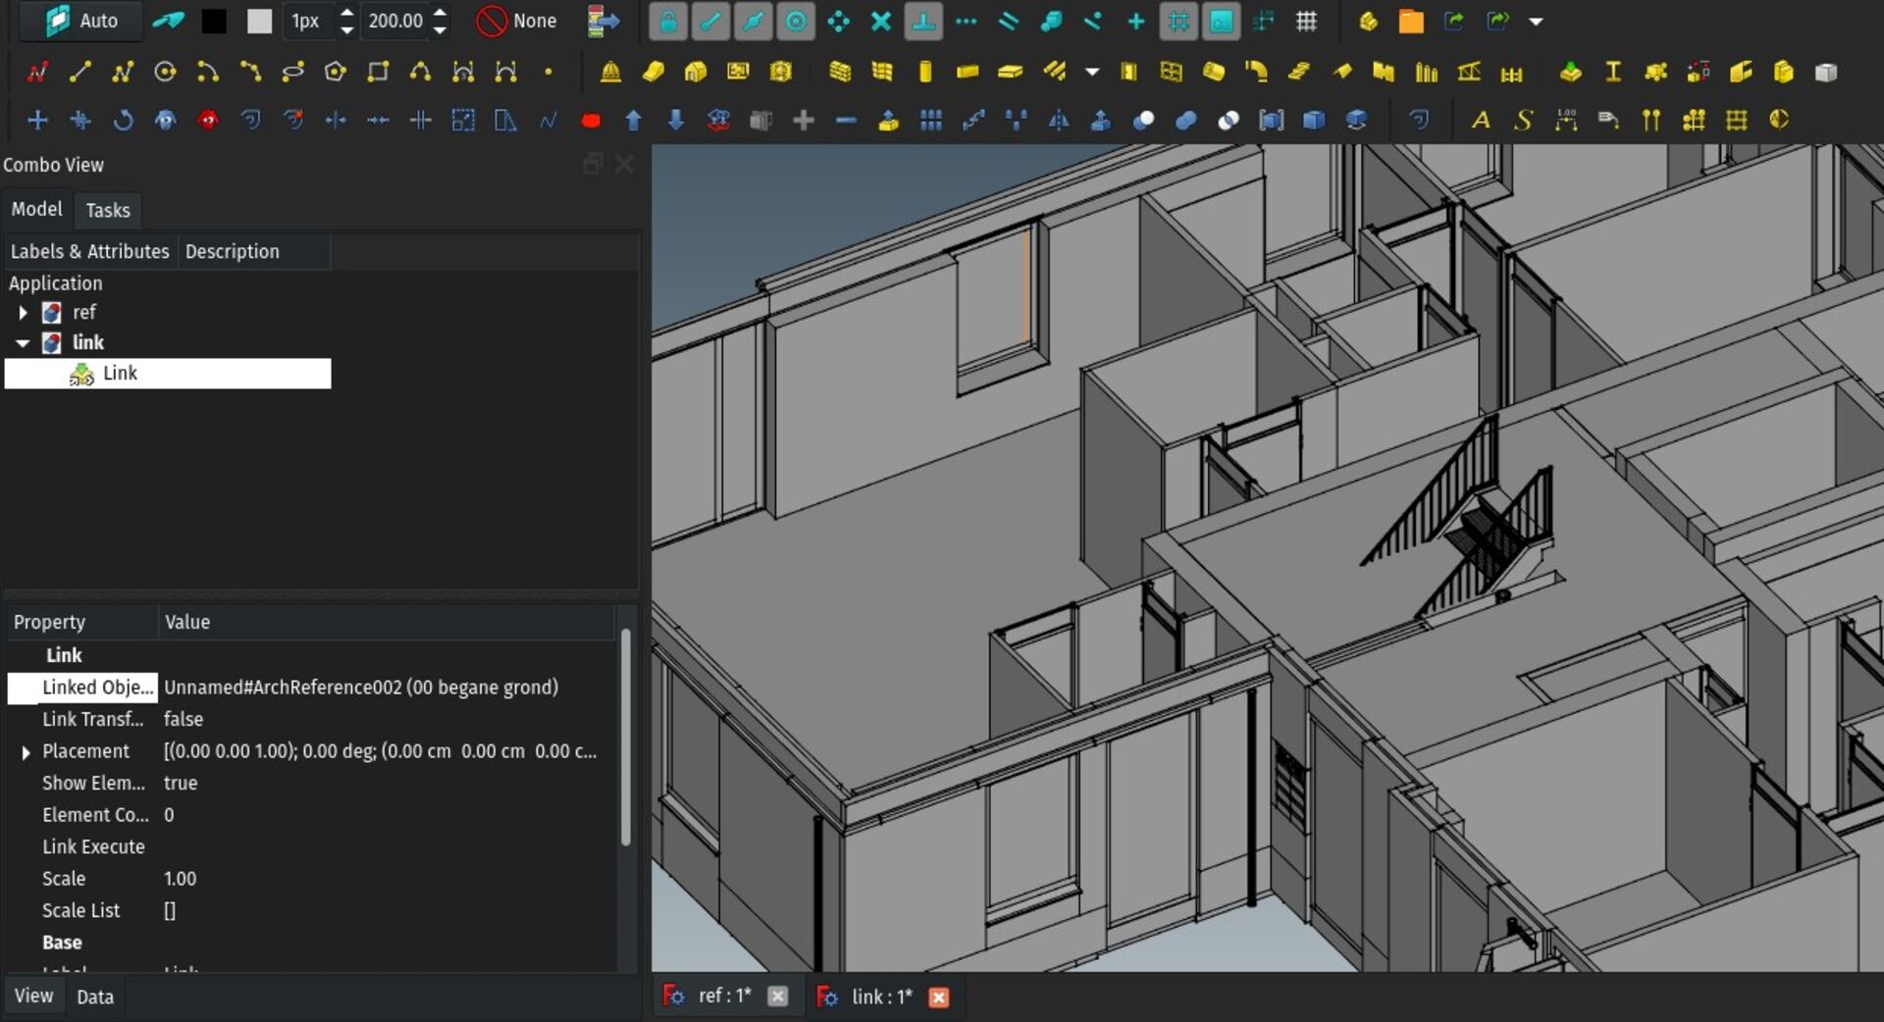Click the Downgrade down-arrow icon
Screen dimensions: 1884x1022
[x=676, y=120]
